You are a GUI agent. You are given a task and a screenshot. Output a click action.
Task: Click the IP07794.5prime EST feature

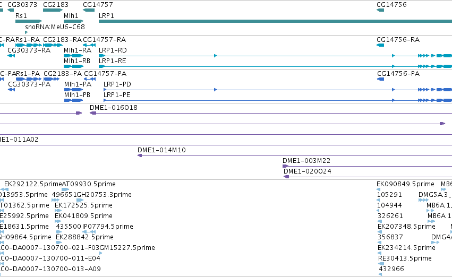(x=89, y=232)
